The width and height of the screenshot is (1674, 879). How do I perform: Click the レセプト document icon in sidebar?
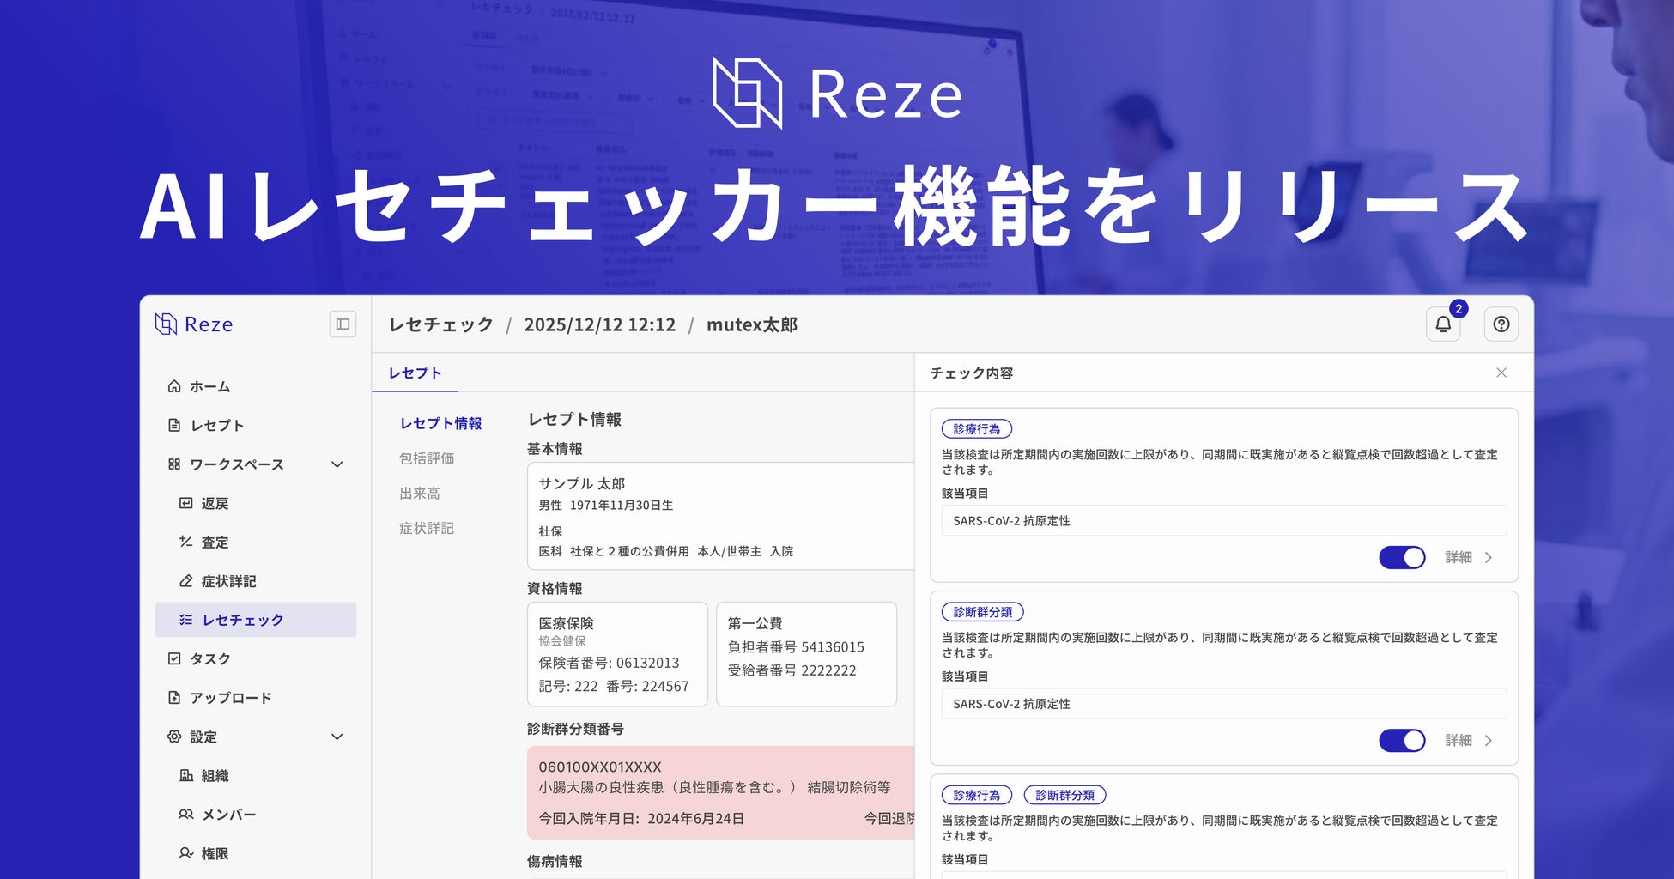(174, 425)
